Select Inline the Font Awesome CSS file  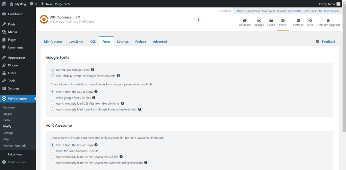tap(52, 151)
